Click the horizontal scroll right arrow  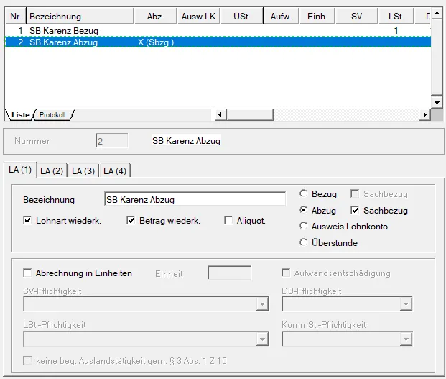pos(424,115)
